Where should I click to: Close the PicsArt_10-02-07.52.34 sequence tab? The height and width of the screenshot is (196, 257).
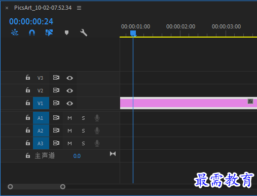(x=7, y=8)
